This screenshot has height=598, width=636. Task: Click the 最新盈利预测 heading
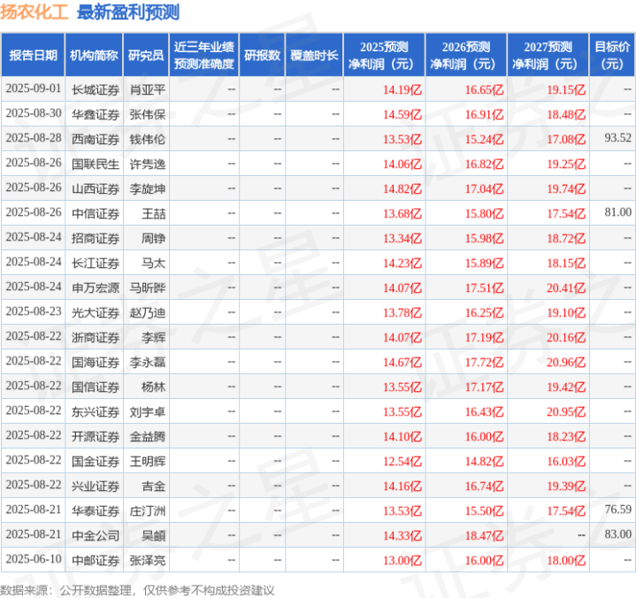pos(128,12)
